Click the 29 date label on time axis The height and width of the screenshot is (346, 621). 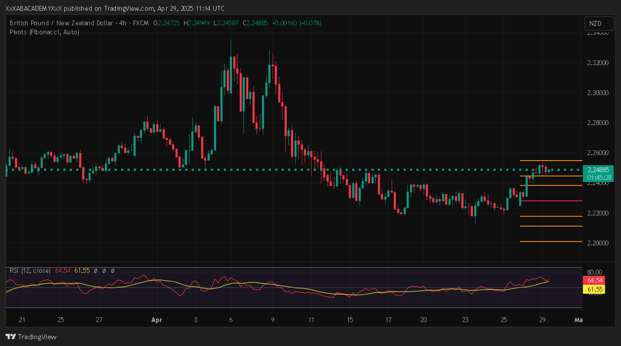(542, 320)
